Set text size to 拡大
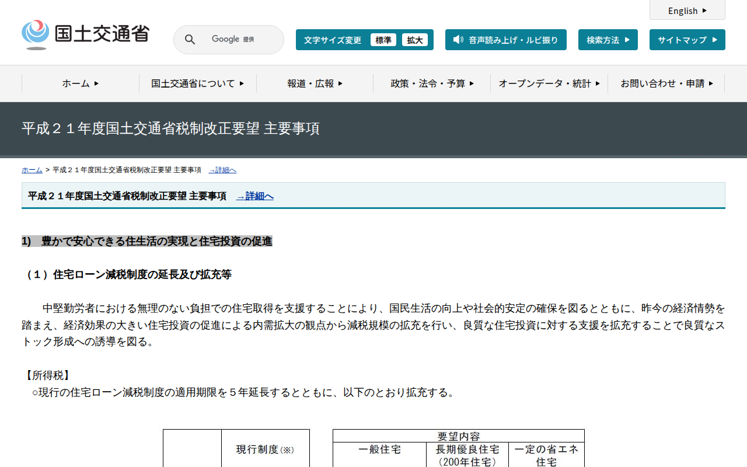747x467 pixels. point(415,40)
